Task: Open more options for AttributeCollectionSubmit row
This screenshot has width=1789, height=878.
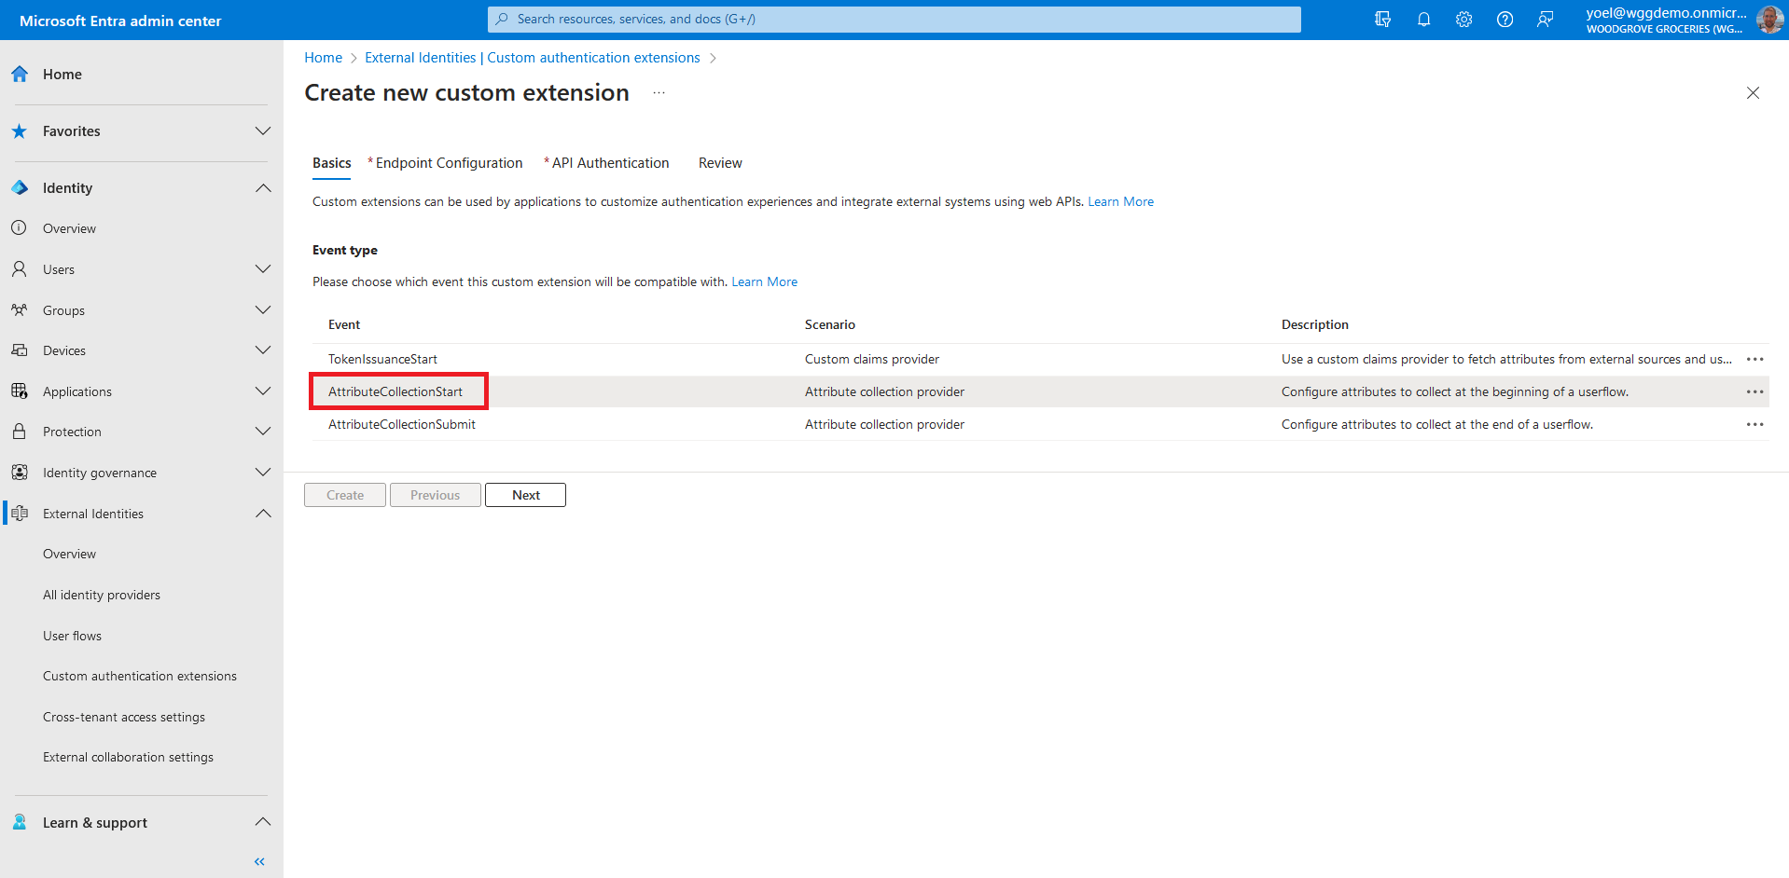Action: [1754, 425]
